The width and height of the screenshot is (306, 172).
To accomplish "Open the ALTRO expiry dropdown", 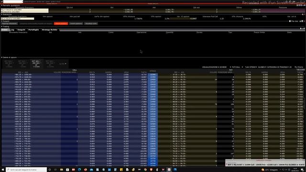I will click(x=63, y=64).
